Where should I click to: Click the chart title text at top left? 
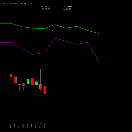pos(19,4)
